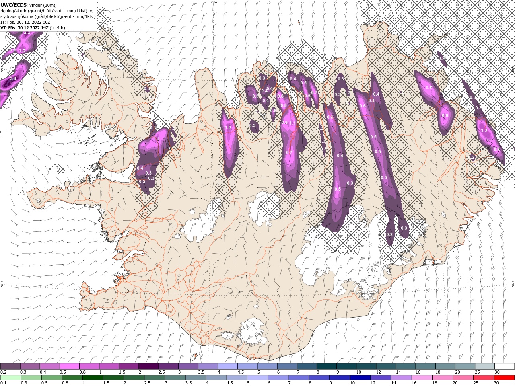
Task: Select the '(+14 h)' forecast offset text
Action: [58, 28]
